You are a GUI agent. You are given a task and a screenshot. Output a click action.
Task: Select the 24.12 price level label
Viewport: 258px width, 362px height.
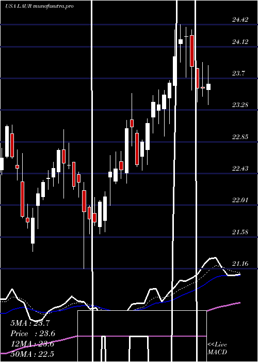pyautogui.click(x=240, y=42)
